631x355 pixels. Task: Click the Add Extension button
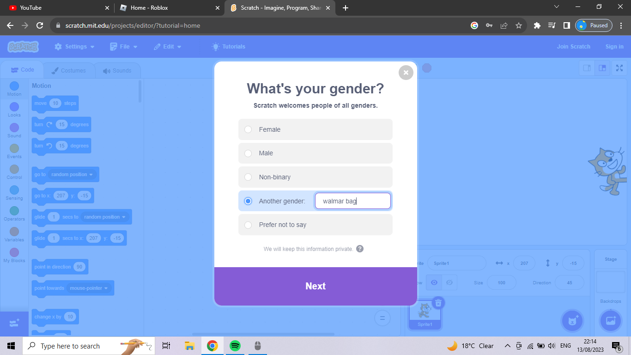(14, 323)
